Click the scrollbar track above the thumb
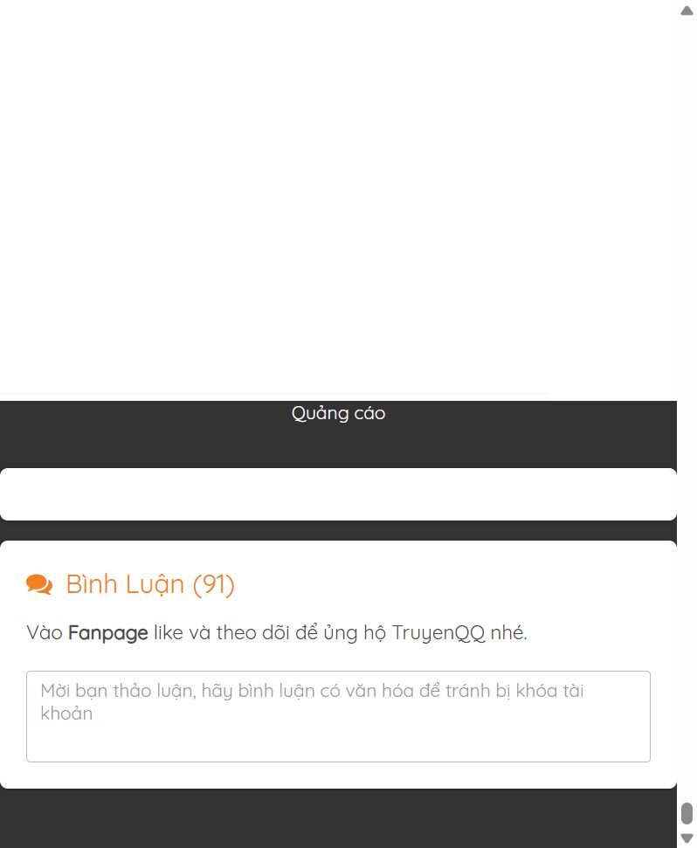 [687, 405]
